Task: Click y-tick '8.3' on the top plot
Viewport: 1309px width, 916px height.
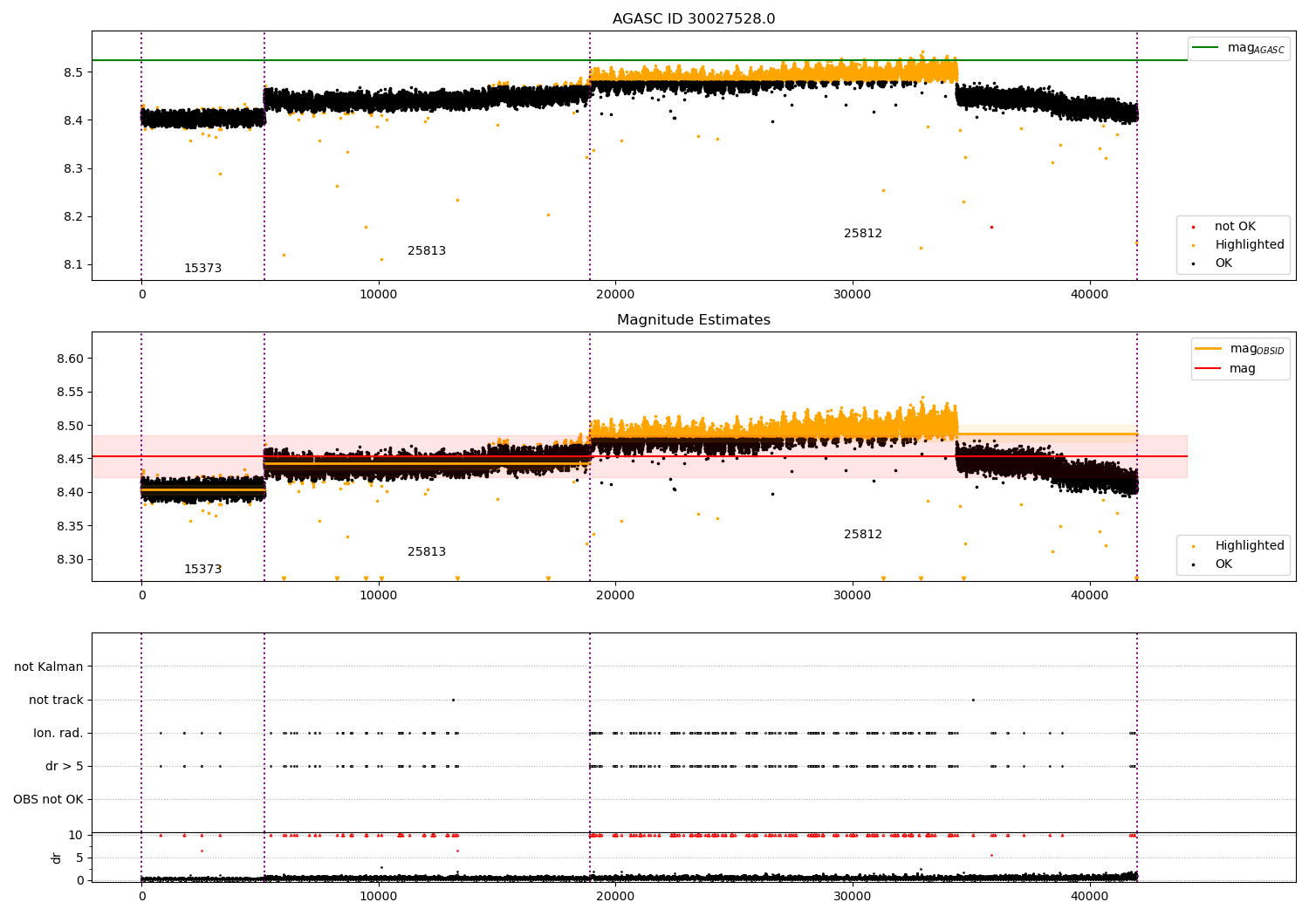Action: coord(73,168)
